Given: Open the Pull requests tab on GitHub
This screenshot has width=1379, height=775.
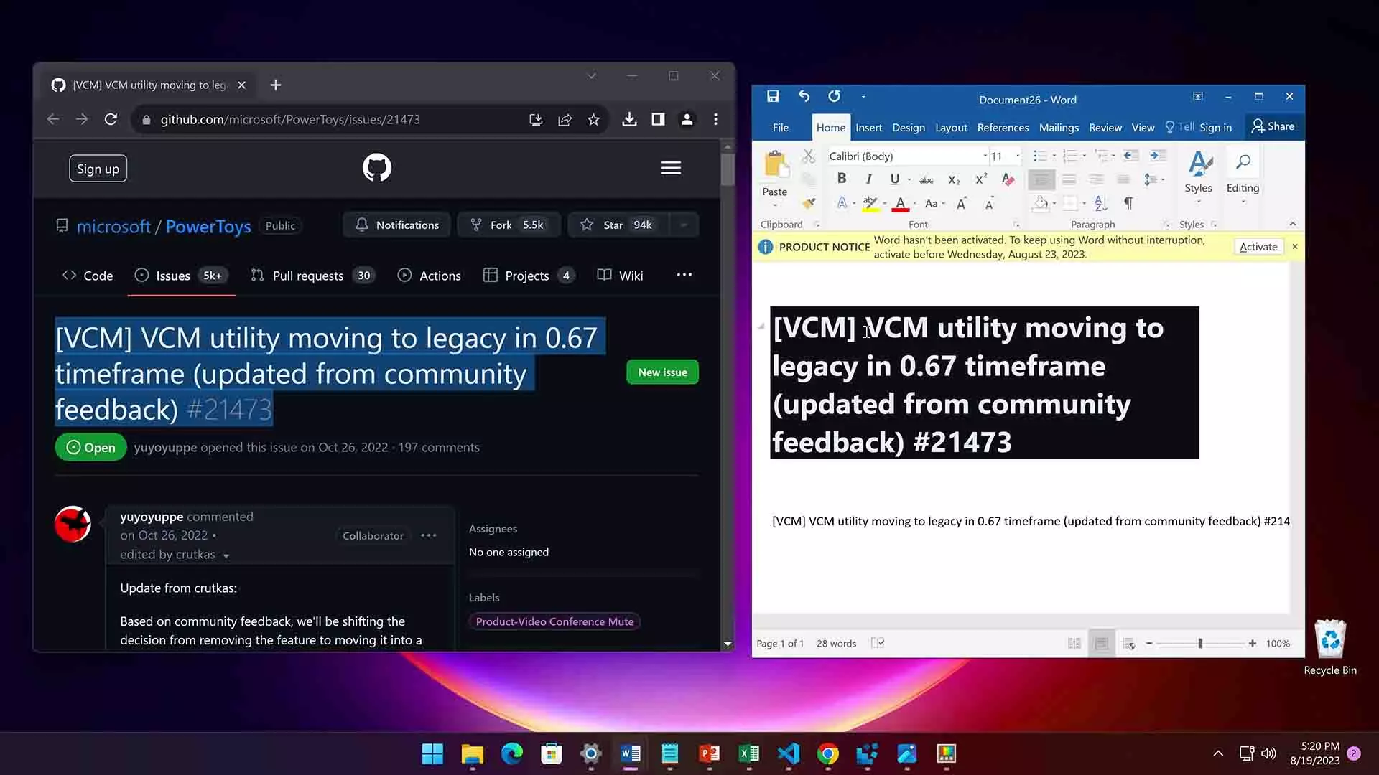Looking at the screenshot, I should (313, 276).
